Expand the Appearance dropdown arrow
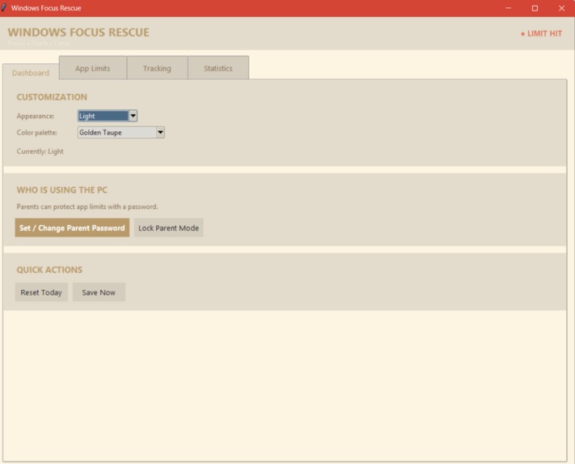Viewport: 575px width, 464px height. [133, 116]
